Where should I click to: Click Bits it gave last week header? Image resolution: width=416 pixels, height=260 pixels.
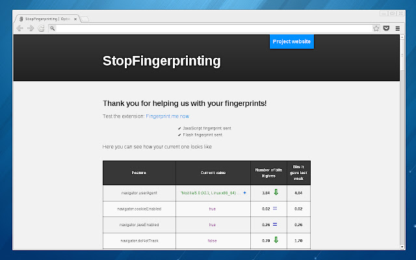point(298,173)
